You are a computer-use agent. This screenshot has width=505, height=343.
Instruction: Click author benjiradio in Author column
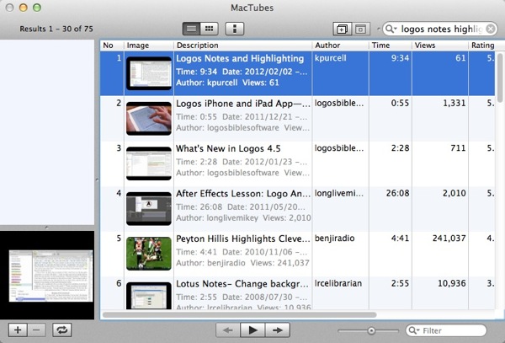point(335,238)
